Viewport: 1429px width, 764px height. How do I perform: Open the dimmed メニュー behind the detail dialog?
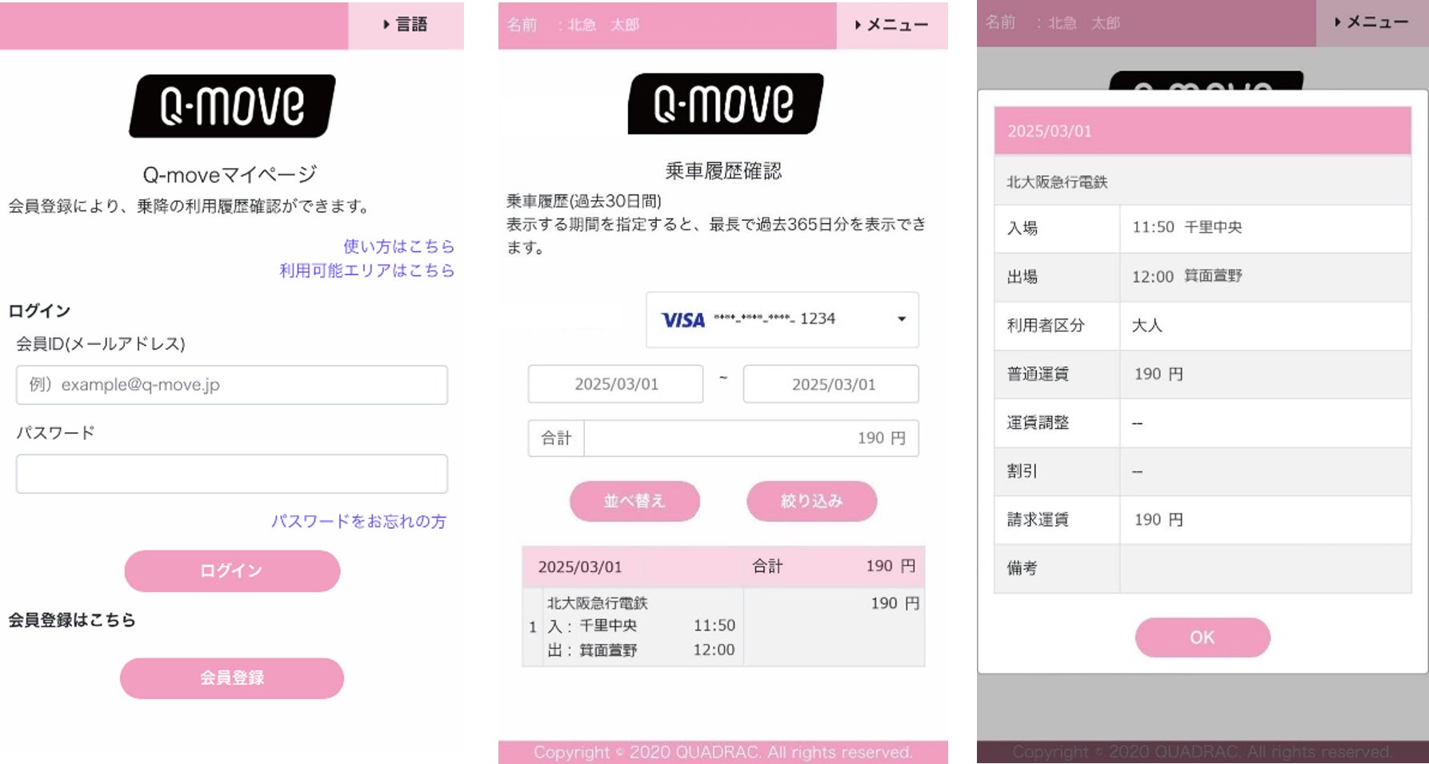1372,22
